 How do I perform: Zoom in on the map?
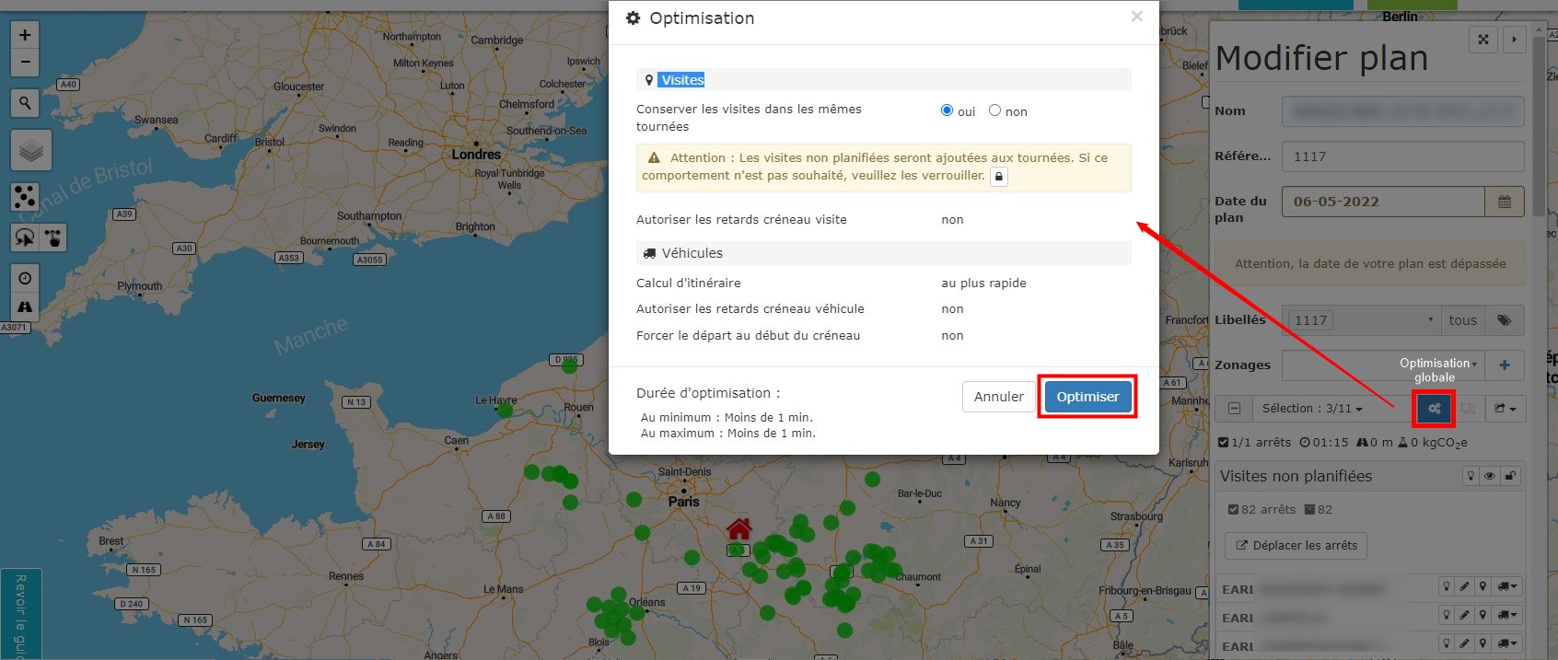coord(25,35)
